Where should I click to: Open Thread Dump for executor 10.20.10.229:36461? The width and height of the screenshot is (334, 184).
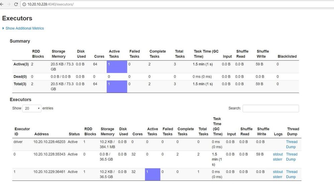click(x=292, y=174)
